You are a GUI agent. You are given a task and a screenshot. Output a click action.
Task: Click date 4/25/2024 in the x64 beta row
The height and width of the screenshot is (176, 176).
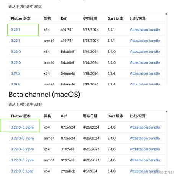coord(91,127)
